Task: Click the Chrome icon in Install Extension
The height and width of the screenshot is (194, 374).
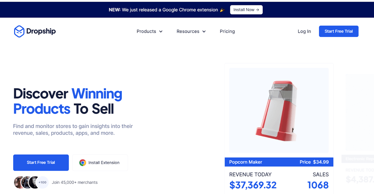Action: point(83,163)
